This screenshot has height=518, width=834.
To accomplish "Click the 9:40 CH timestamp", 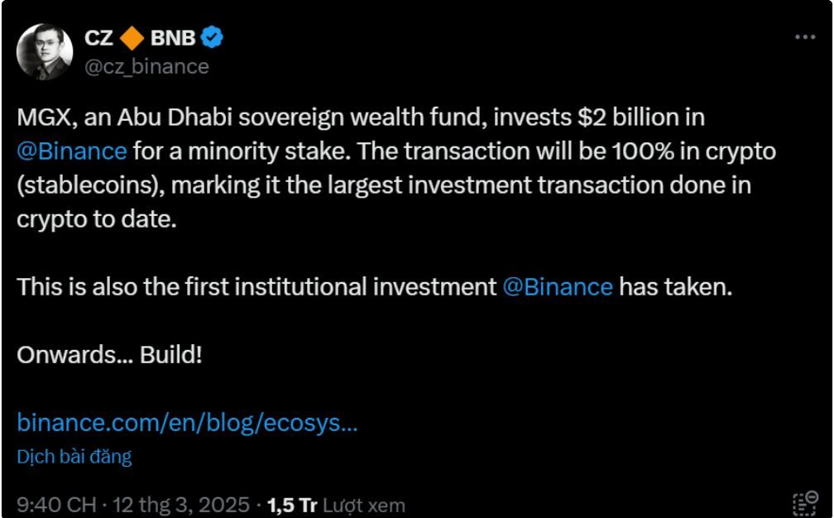I will 57,505.
